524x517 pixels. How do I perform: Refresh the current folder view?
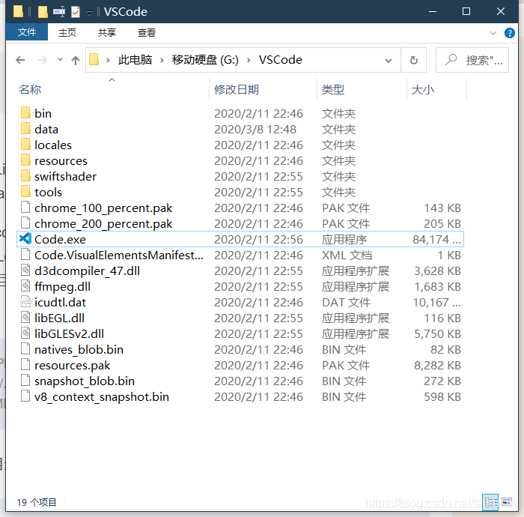click(414, 60)
